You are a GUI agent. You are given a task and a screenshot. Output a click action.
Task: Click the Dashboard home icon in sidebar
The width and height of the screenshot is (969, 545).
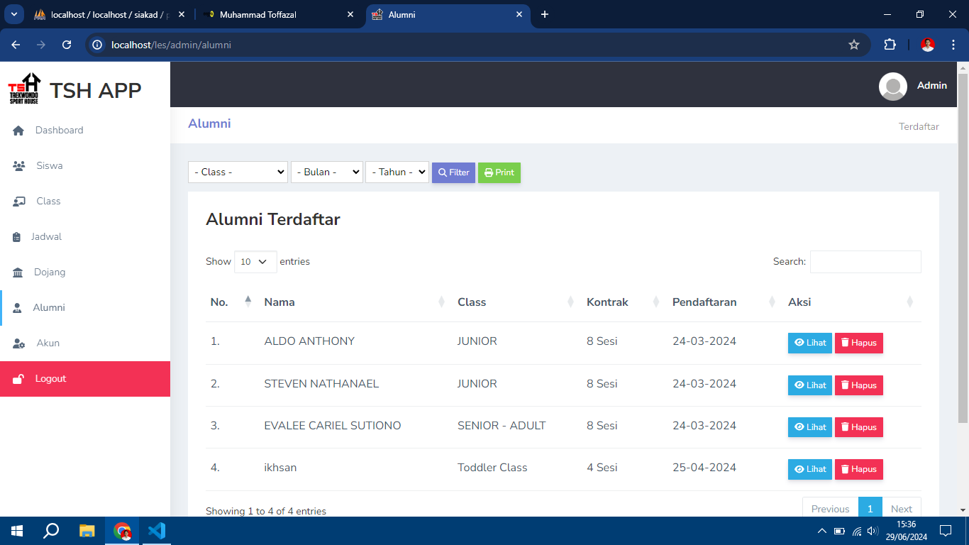18,131
